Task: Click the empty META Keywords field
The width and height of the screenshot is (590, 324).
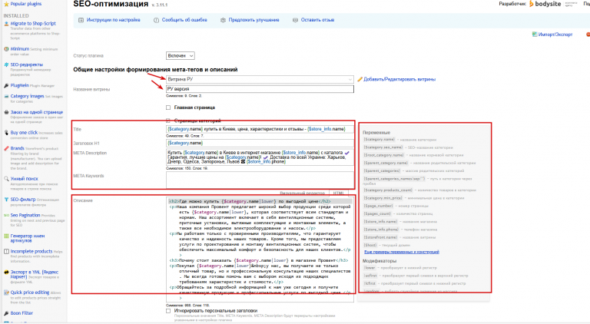Action: click(x=260, y=180)
